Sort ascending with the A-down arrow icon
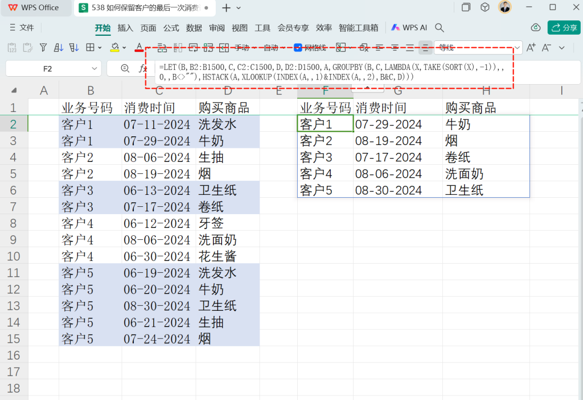 coord(59,48)
